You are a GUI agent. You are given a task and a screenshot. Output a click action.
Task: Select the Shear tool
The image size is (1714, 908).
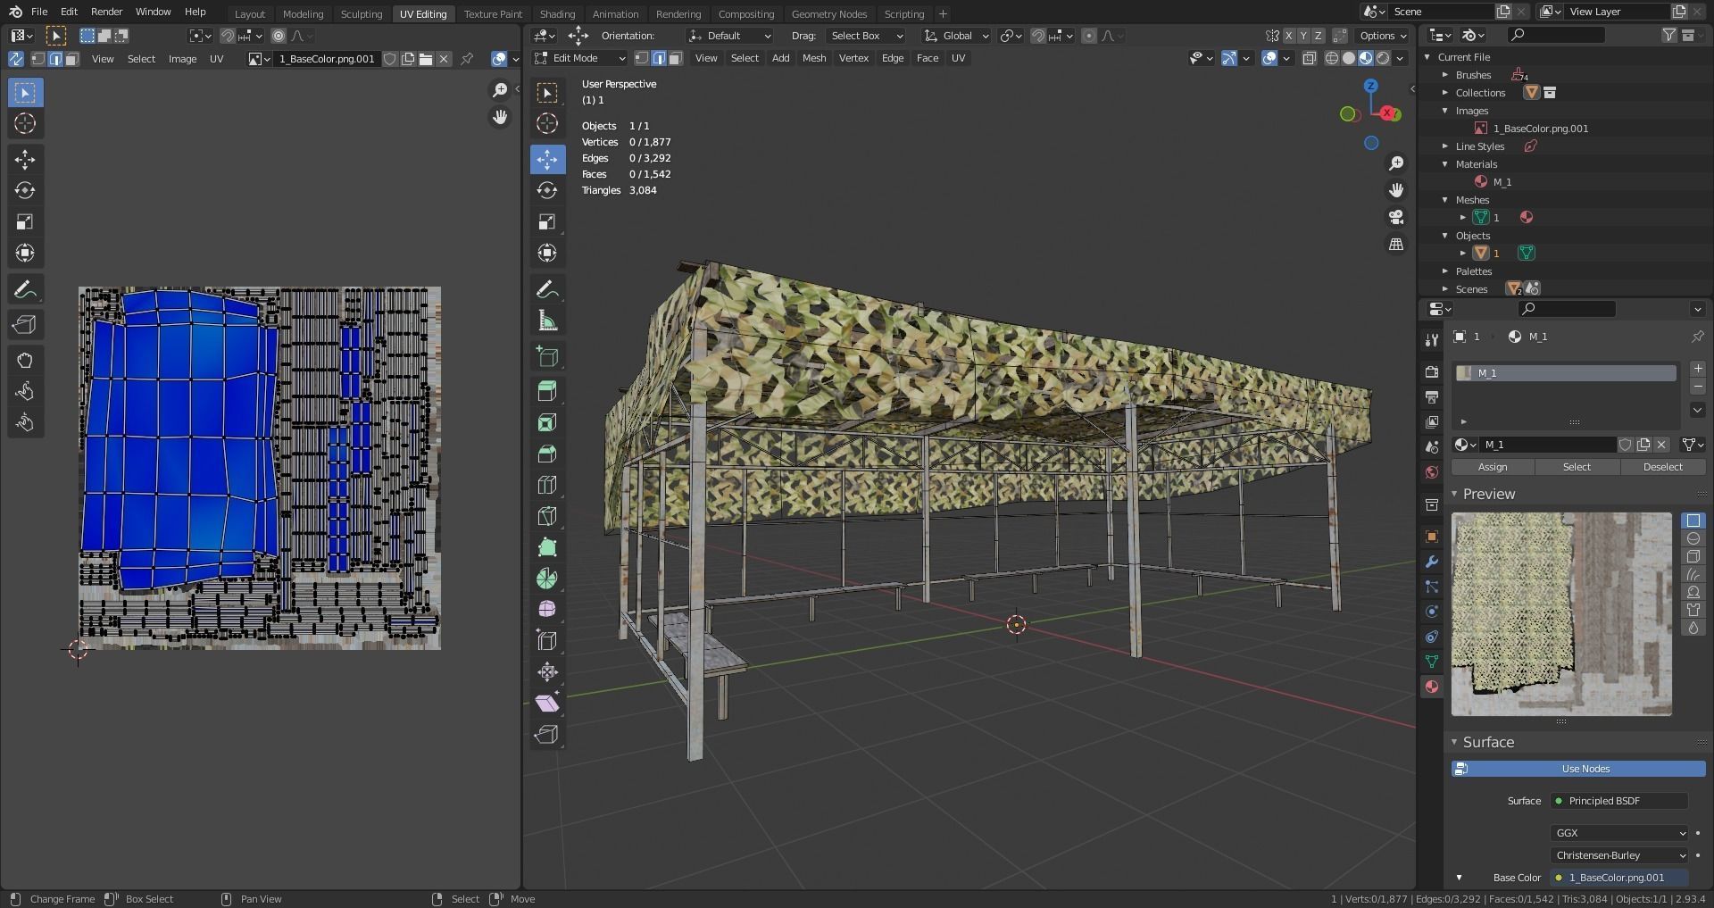click(547, 704)
